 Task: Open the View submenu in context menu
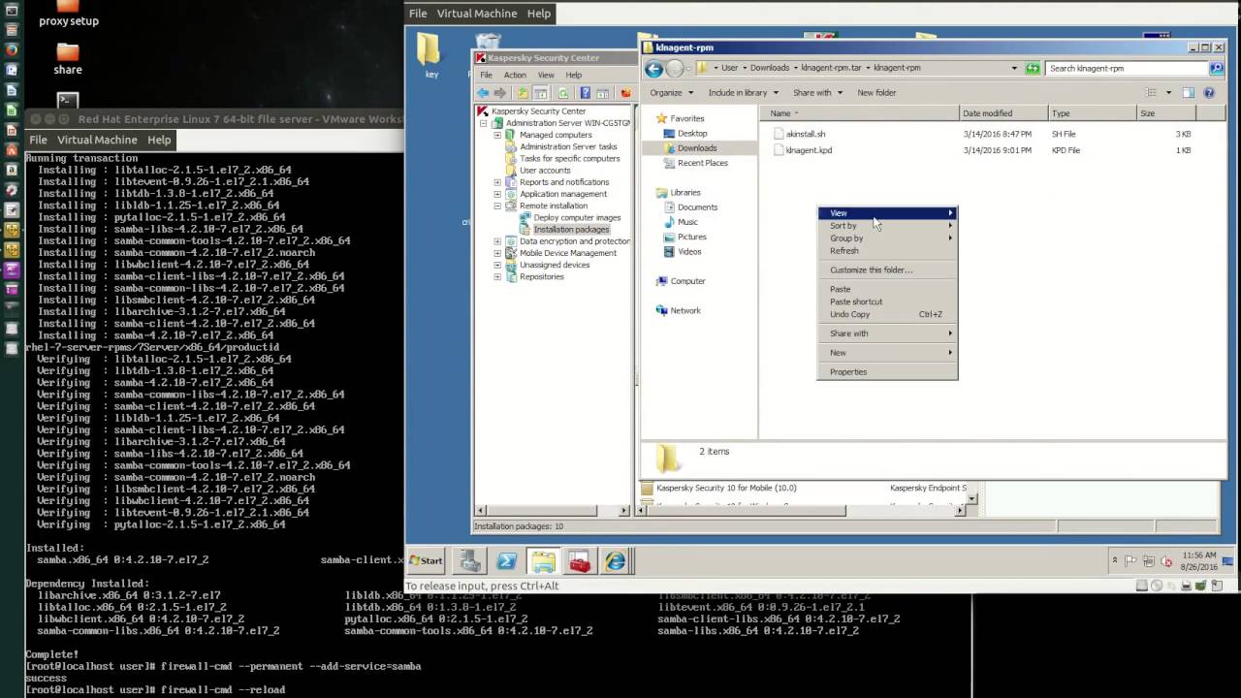(x=887, y=213)
